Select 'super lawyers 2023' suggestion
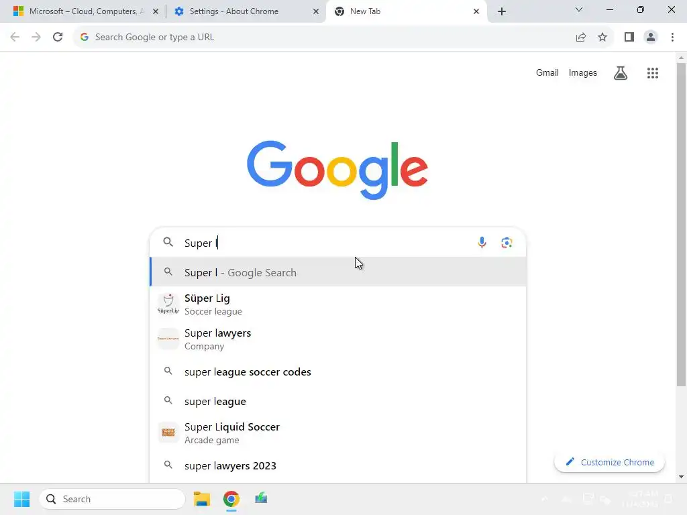The width and height of the screenshot is (687, 515). (x=338, y=465)
